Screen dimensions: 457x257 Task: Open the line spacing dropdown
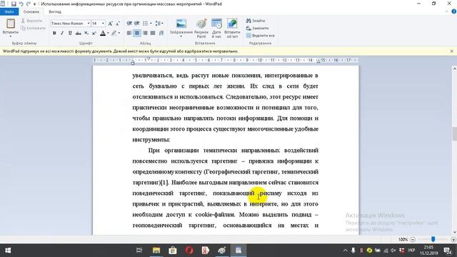(159, 24)
